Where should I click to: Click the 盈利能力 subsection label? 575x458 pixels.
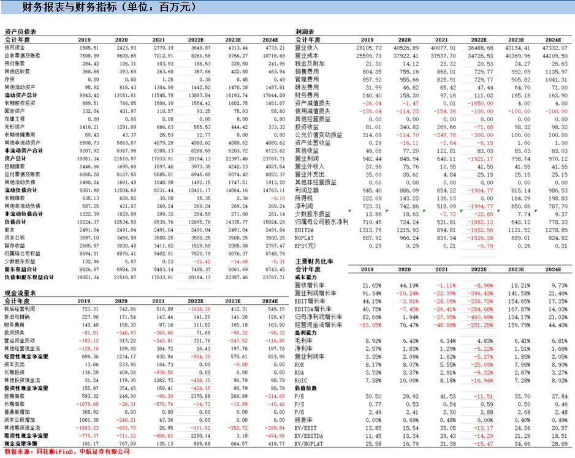(x=306, y=332)
